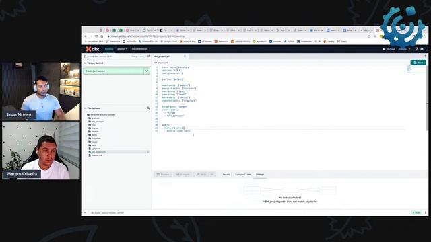
Task: Click the browser address bar URL
Action: pos(148,36)
